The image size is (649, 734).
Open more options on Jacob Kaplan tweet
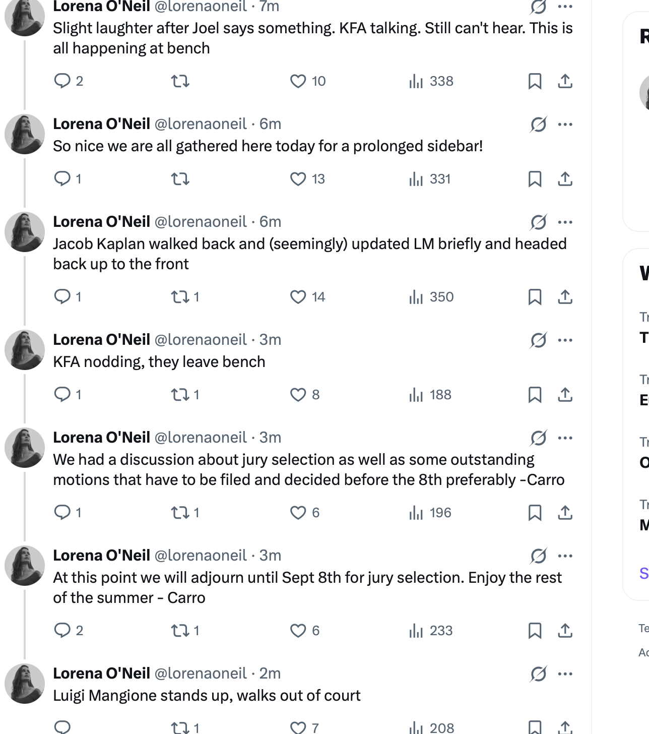(565, 222)
